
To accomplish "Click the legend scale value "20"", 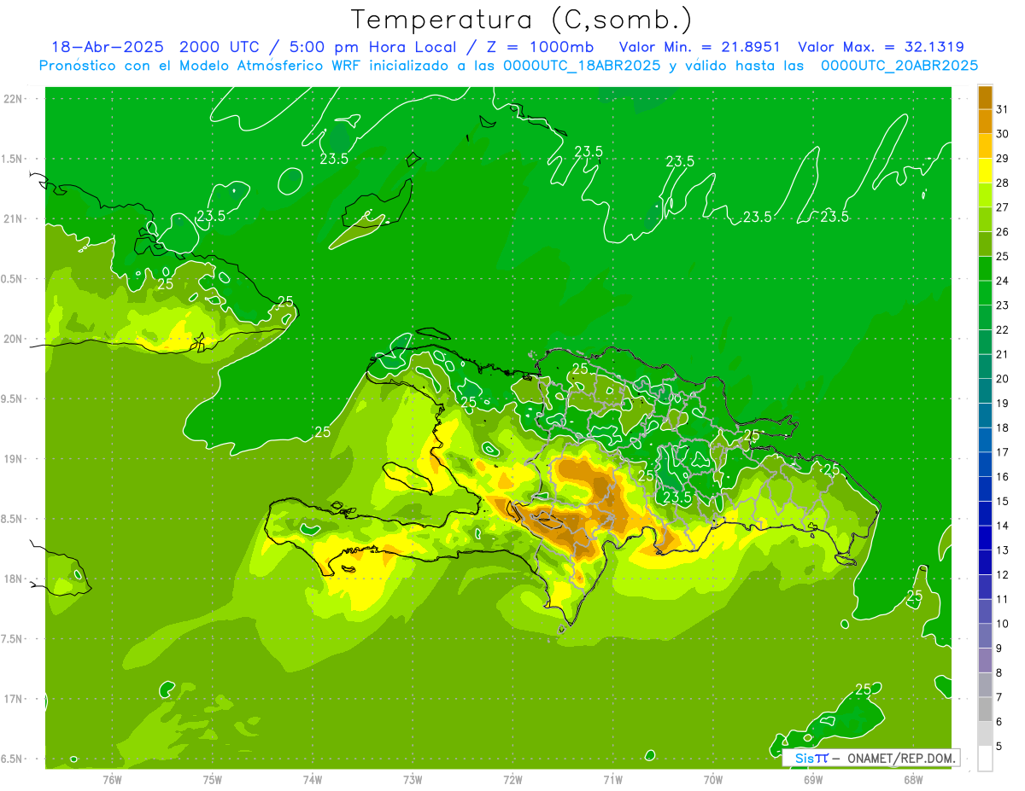I will 1002,379.
